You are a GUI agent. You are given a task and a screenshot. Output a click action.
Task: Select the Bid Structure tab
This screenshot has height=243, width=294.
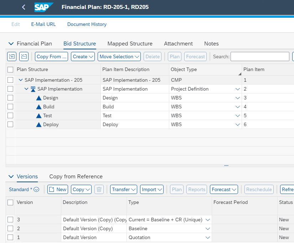pos(80,44)
